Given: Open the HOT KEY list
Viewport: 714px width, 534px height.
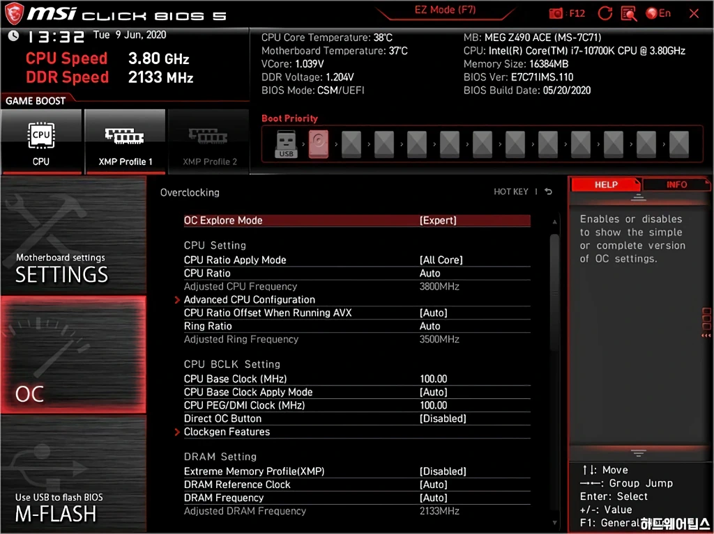Looking at the screenshot, I should click(x=511, y=191).
